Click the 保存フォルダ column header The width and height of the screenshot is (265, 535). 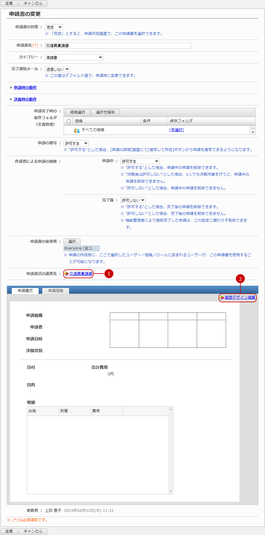(209, 121)
